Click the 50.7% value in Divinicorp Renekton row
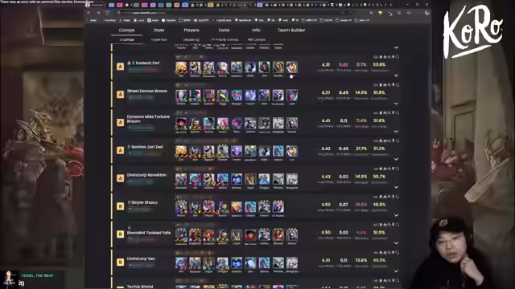515x289 pixels. click(379, 177)
